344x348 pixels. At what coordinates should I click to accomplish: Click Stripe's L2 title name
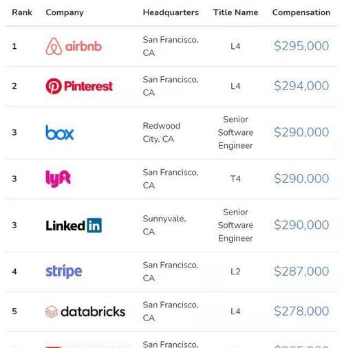coord(235,272)
